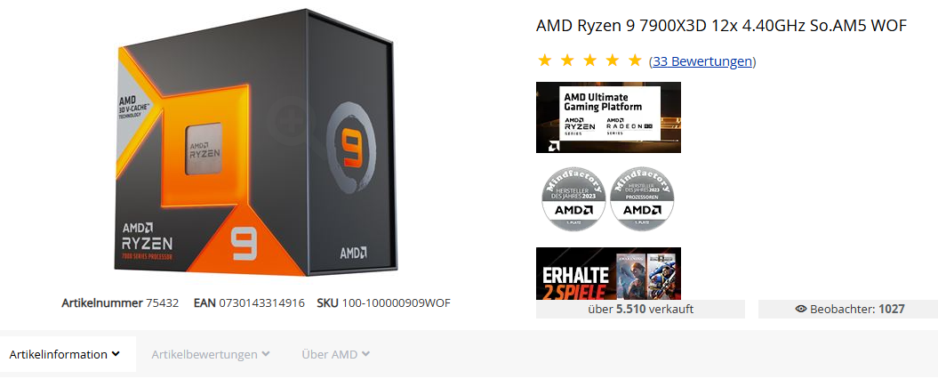
Task: Click the über 5.510 verkauft bar
Action: (x=640, y=309)
